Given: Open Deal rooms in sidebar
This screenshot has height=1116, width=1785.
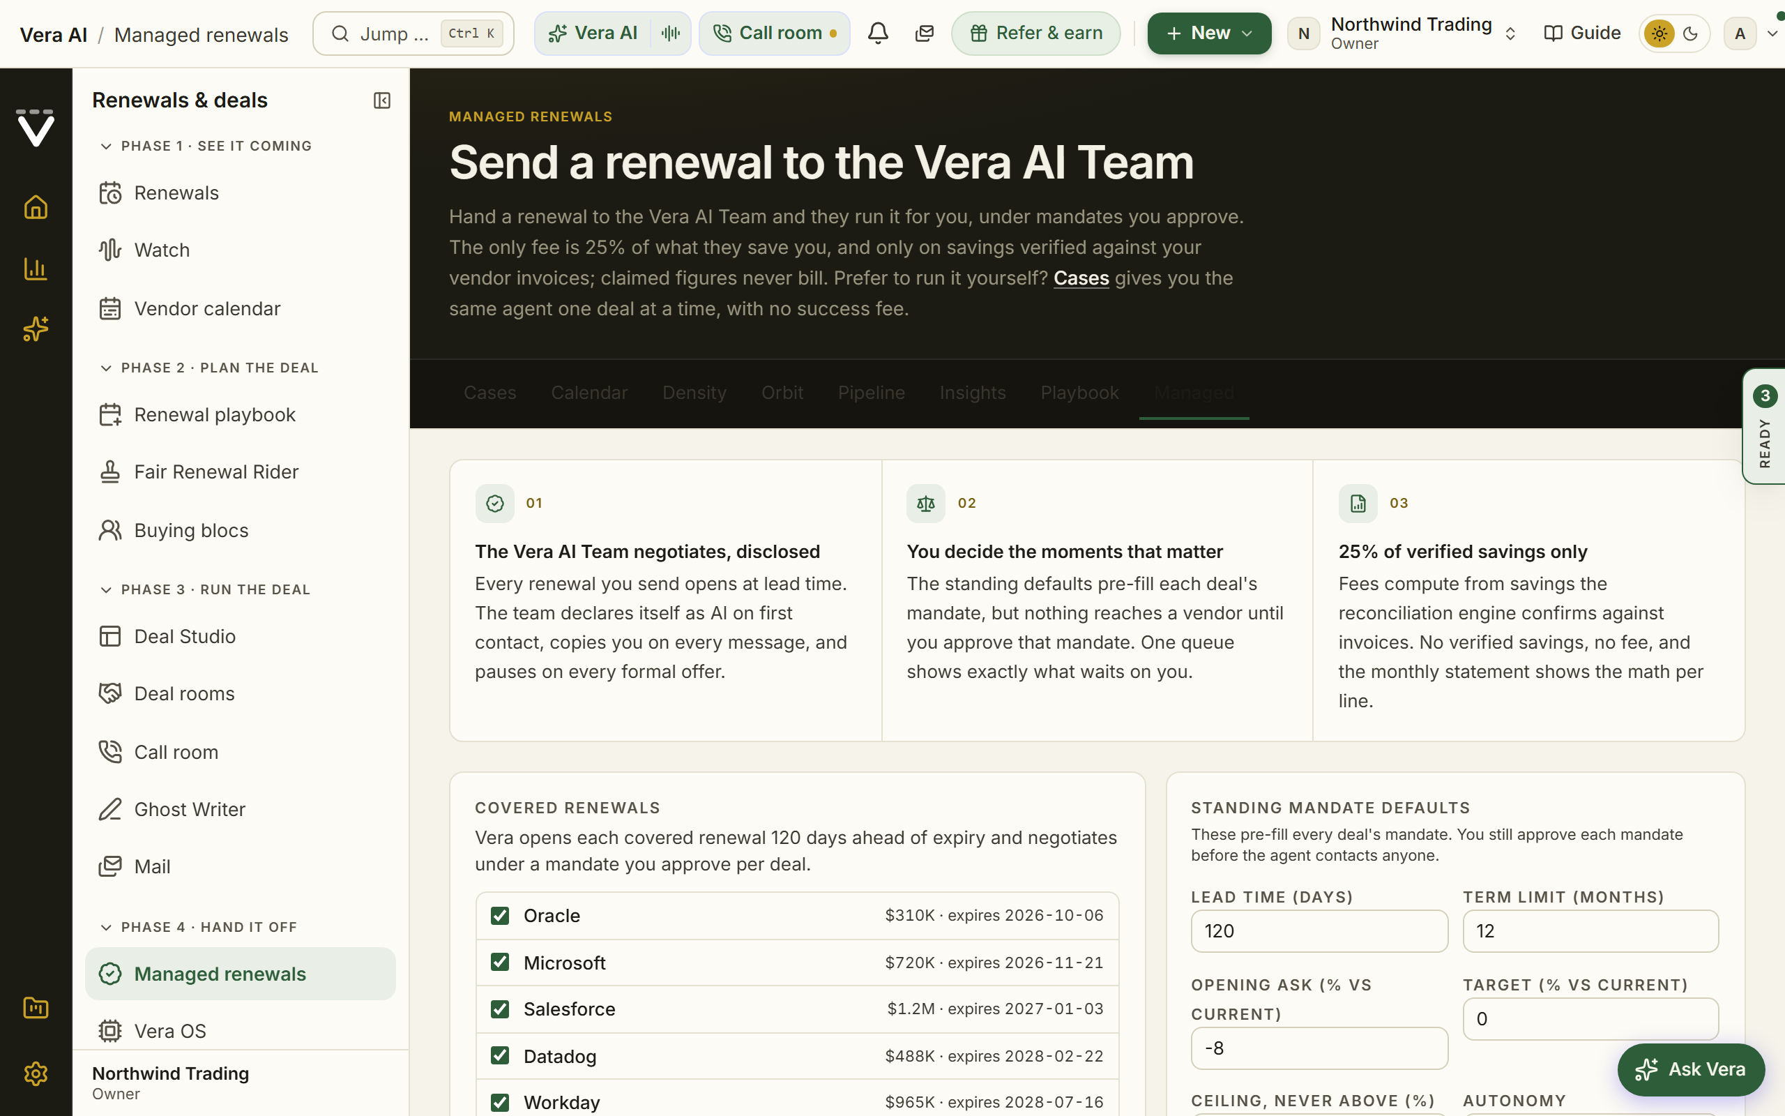Looking at the screenshot, I should pyautogui.click(x=241, y=694).
